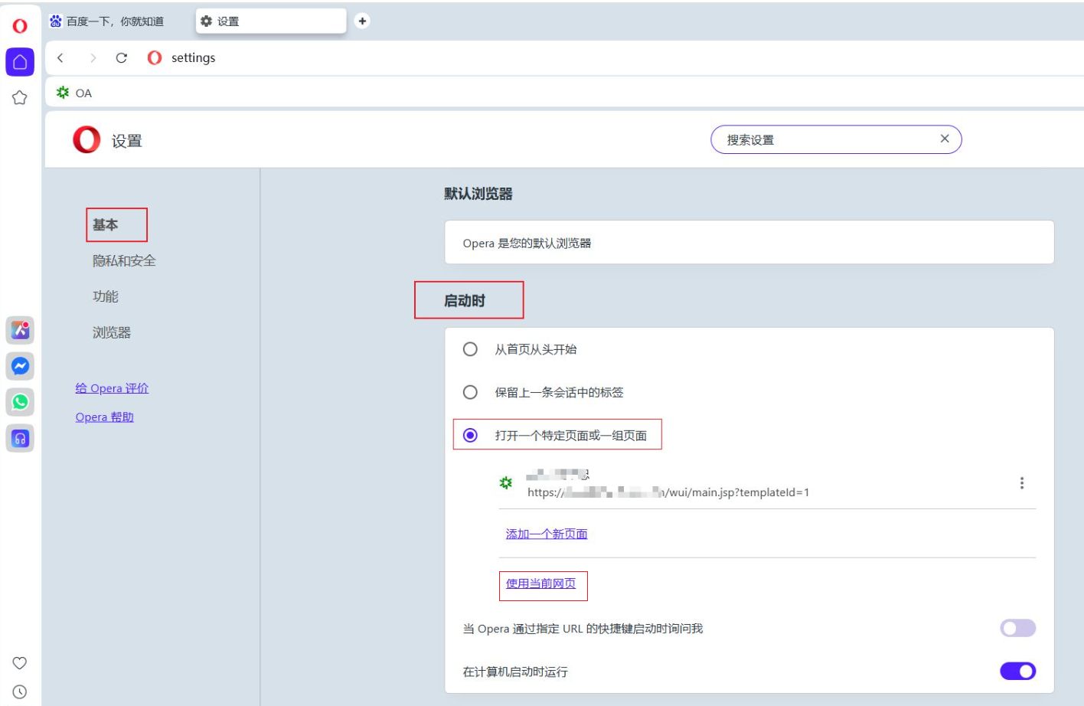Click 添加一个新页面 link
This screenshot has height=706, width=1084.
tap(547, 534)
